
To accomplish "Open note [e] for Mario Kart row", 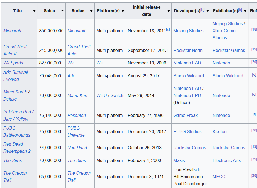I will click(x=254, y=95).
